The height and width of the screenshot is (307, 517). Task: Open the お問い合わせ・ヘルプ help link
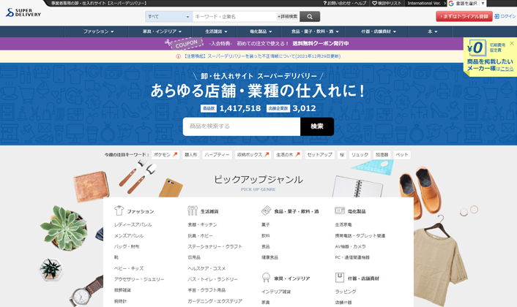coord(345,3)
